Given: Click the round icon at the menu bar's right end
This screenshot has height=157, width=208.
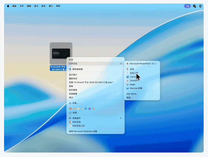Looking at the screenshot, I should click(x=200, y=6).
